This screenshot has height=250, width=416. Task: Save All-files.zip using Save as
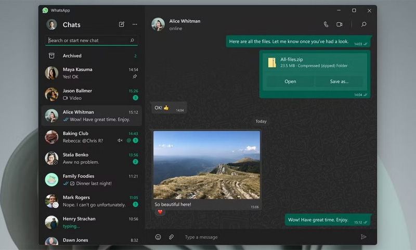click(x=339, y=81)
